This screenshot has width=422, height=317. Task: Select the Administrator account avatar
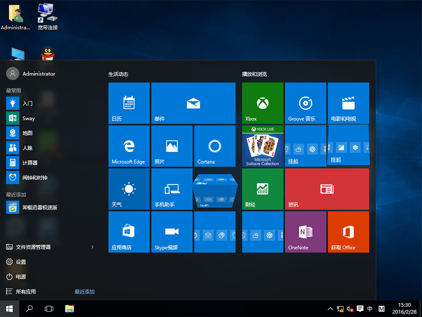12,73
